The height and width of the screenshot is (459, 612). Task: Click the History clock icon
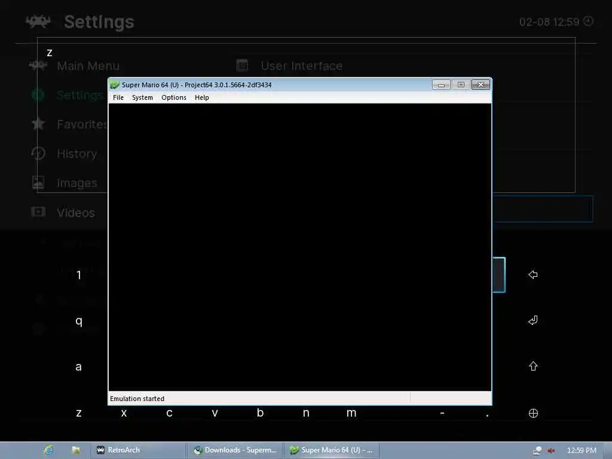(38, 153)
